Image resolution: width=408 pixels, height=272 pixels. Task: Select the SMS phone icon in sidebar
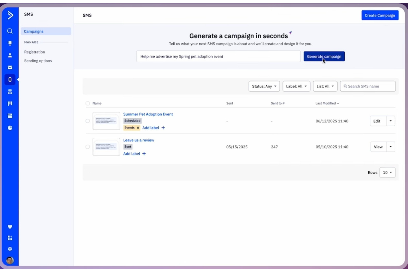10,79
